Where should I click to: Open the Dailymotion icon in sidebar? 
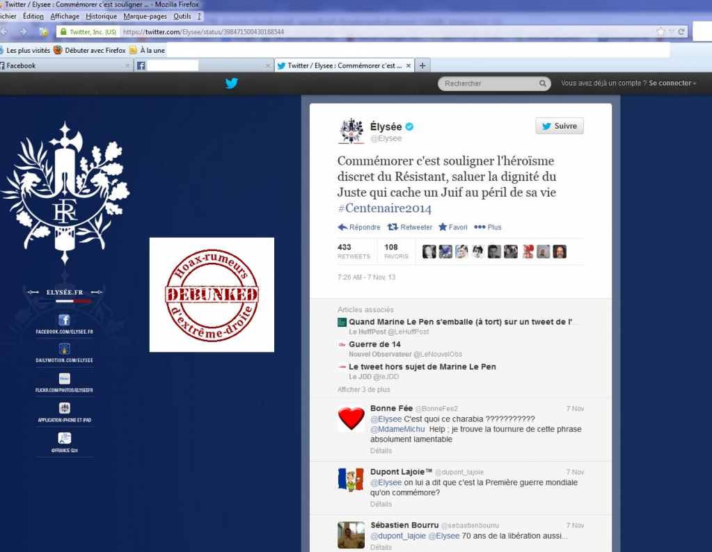click(65, 349)
